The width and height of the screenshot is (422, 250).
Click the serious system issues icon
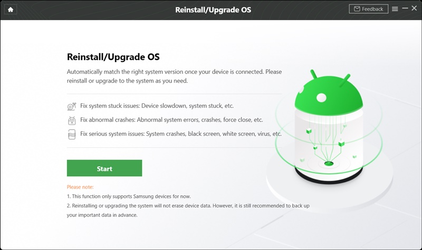[72, 134]
